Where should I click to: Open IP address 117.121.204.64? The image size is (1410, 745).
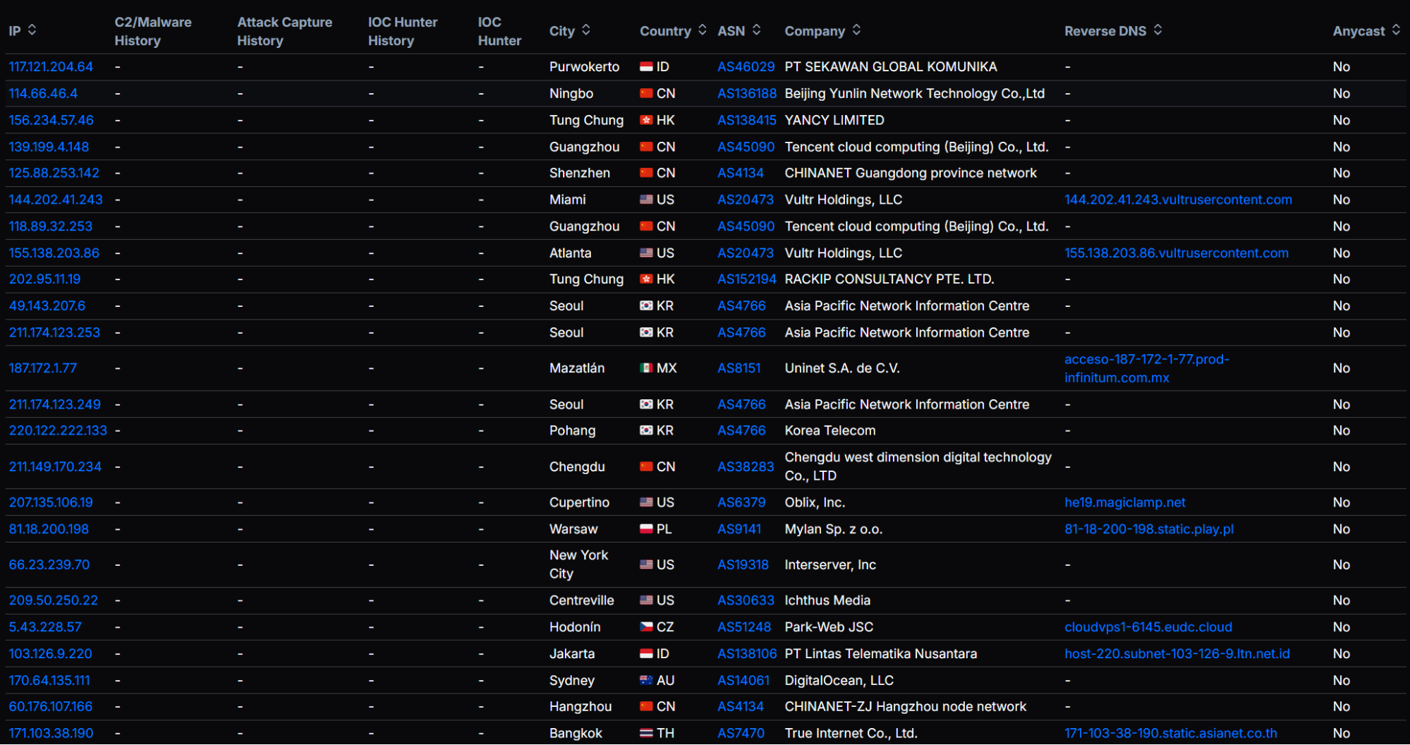[51, 67]
